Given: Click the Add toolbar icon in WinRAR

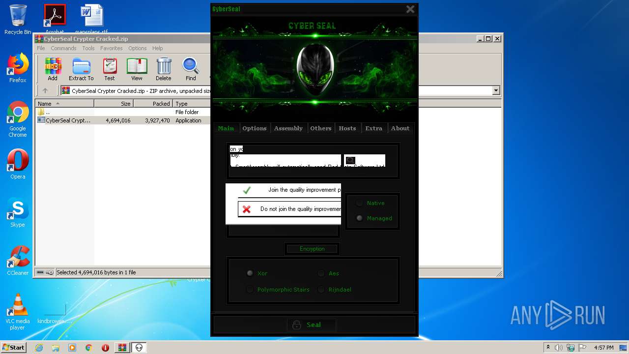Looking at the screenshot, I should pos(53,69).
